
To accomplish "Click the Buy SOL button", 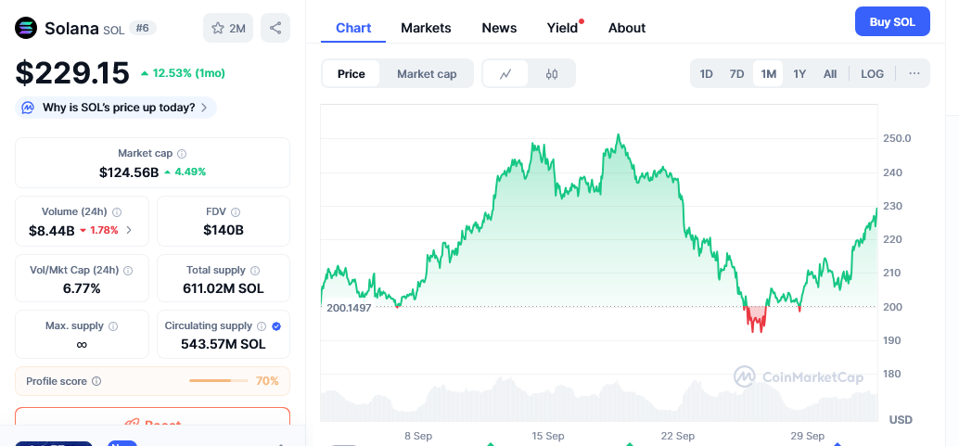I will (891, 22).
